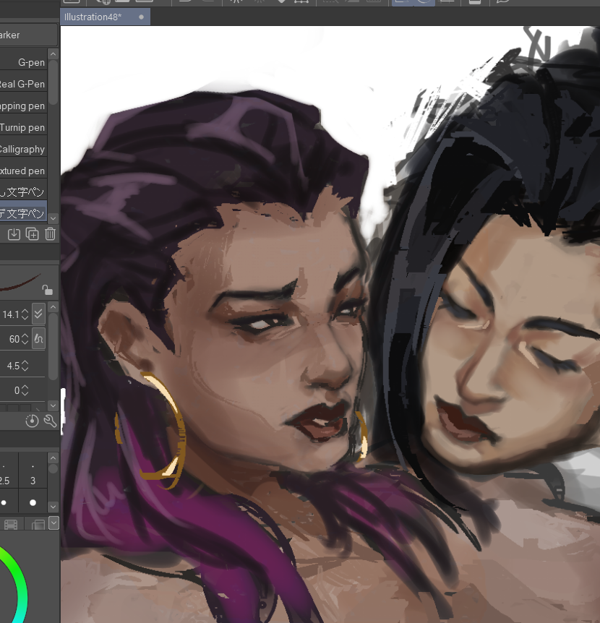
Task: Delete the selected sub tool
Action: point(50,233)
